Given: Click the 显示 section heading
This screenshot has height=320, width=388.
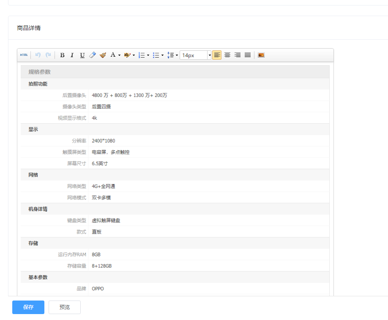Looking at the screenshot, I should pos(33,130).
